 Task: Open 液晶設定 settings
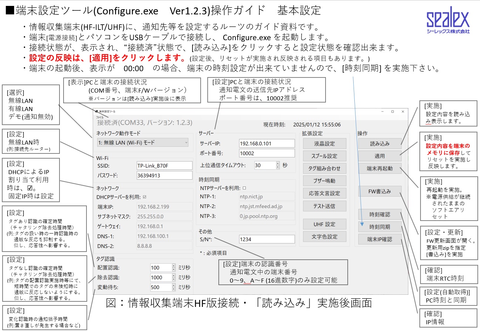pos(324,143)
